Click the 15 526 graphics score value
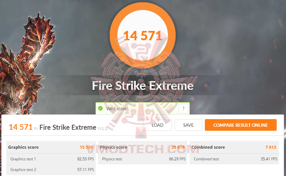 point(86,147)
